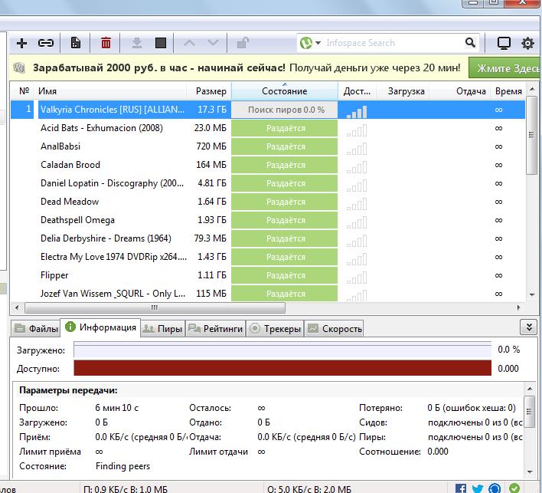Viewport: 542px width, 493px height.
Task: Click the Facebook icon in the status bar
Action: pyautogui.click(x=461, y=488)
